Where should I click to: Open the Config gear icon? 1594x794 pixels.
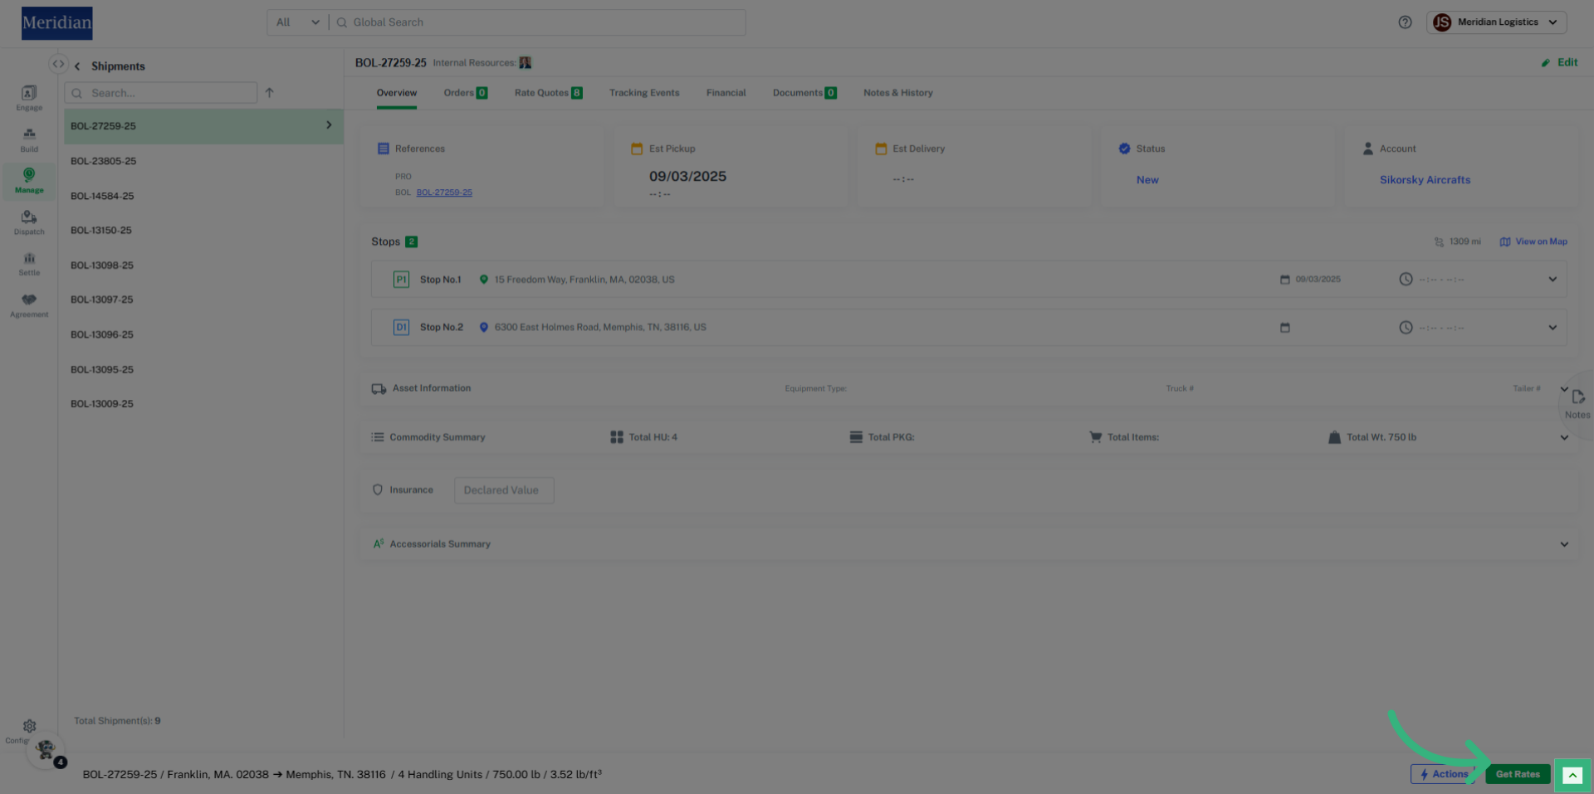click(x=29, y=726)
